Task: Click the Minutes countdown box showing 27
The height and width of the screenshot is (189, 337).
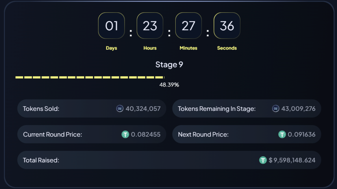Action: point(188,26)
